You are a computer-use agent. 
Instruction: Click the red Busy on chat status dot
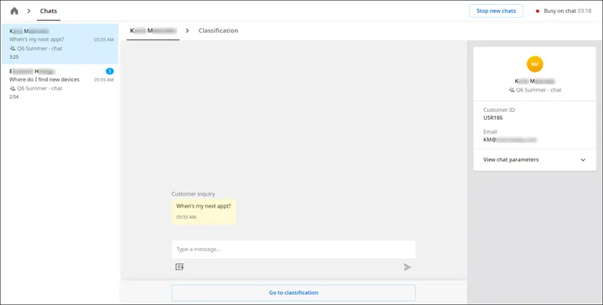[x=538, y=11]
